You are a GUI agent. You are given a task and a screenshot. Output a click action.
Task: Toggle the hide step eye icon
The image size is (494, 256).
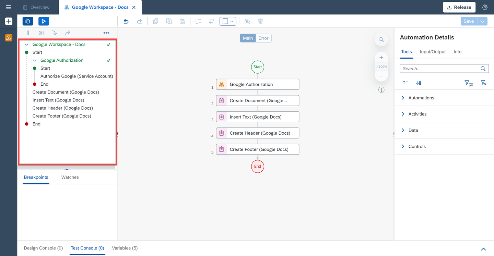click(x=247, y=21)
